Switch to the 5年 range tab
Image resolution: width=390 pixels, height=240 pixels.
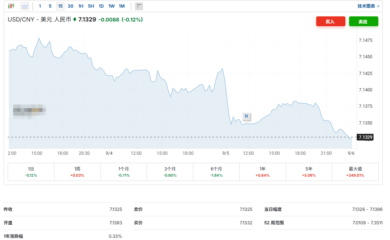309,172
